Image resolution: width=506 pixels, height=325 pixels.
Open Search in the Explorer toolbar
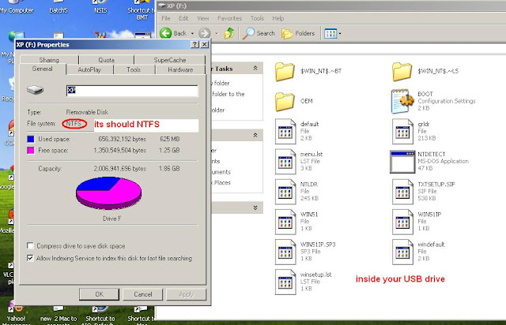click(x=259, y=33)
